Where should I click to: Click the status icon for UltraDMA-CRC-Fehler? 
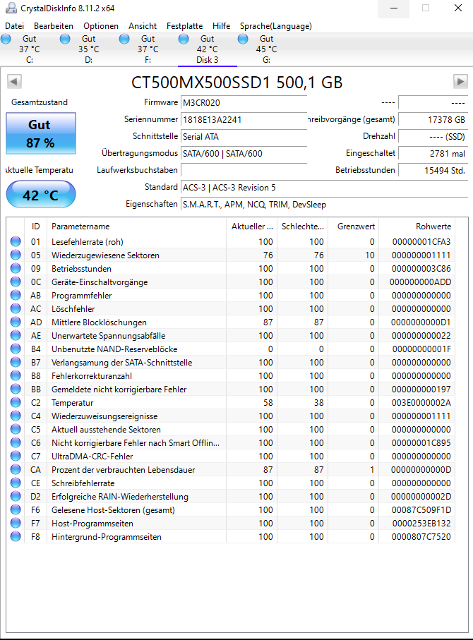(x=16, y=456)
